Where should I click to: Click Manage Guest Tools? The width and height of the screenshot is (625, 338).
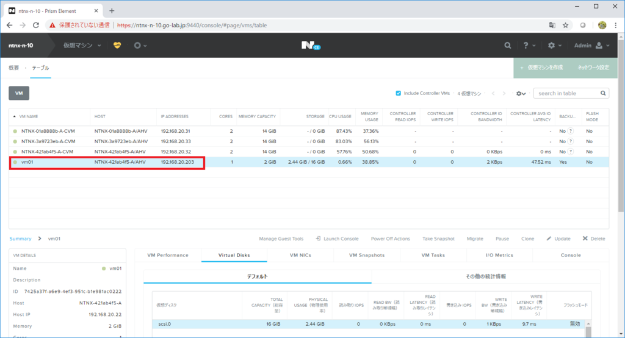click(x=281, y=239)
